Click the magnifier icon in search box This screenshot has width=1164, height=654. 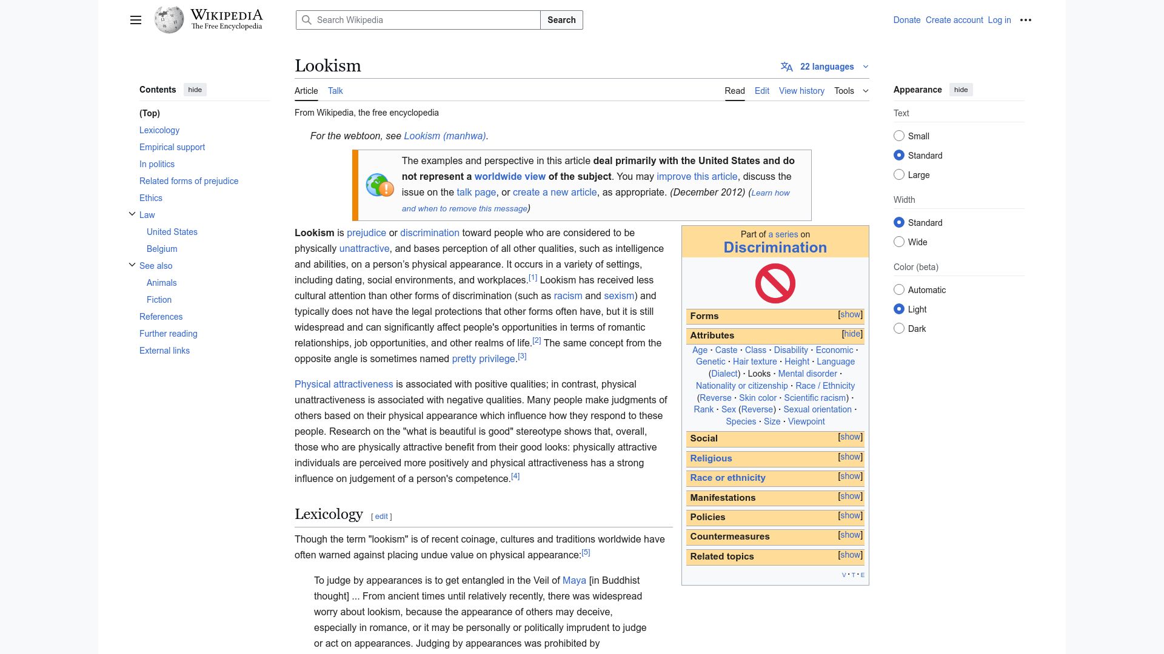pos(307,20)
